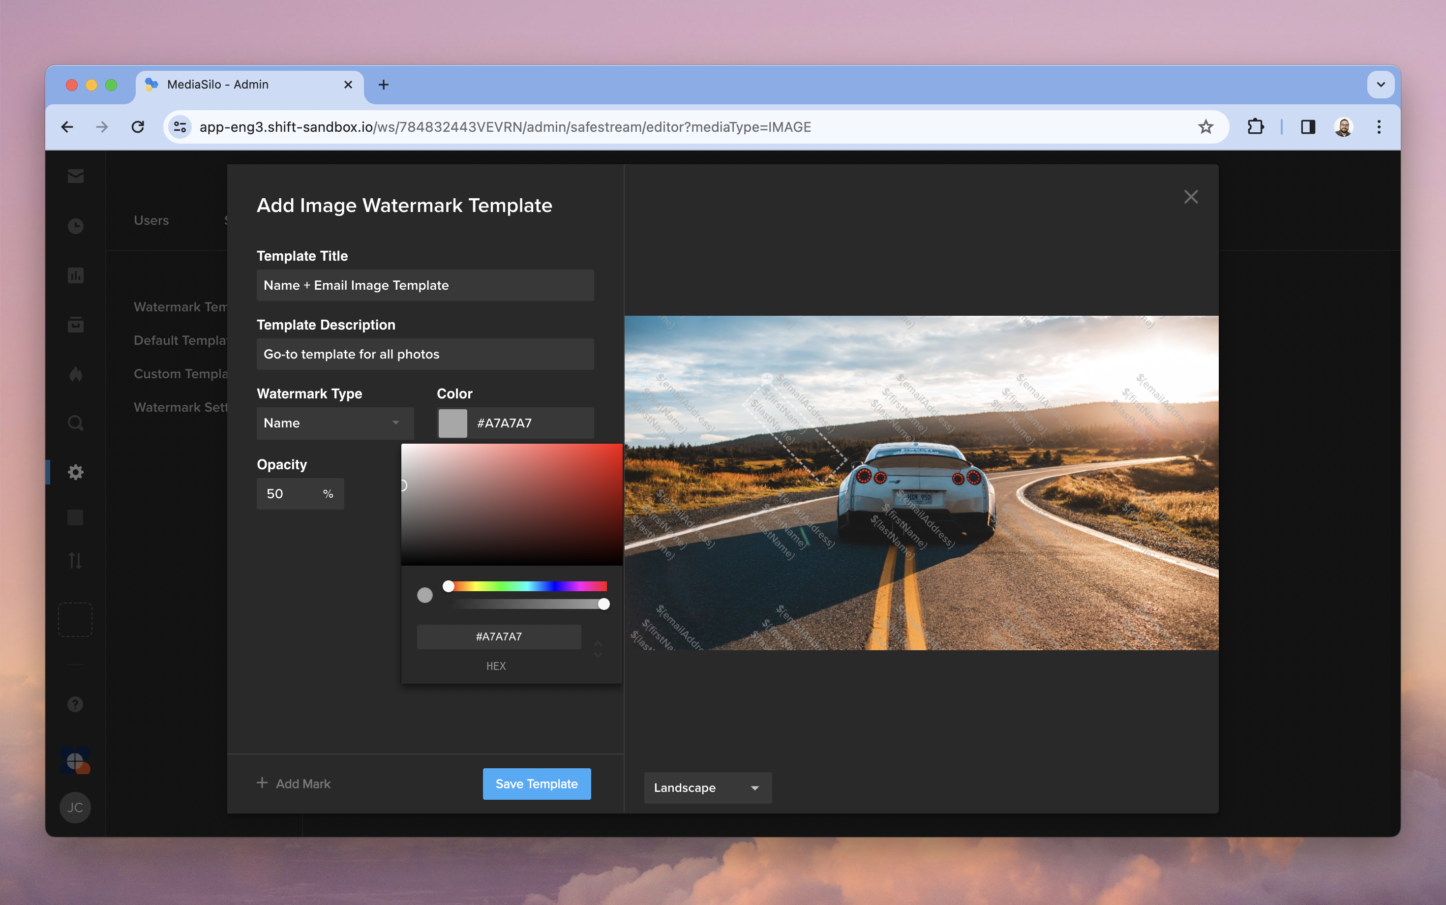This screenshot has width=1446, height=905.
Task: Toggle color format with HEX stepper arrows
Action: tap(598, 649)
